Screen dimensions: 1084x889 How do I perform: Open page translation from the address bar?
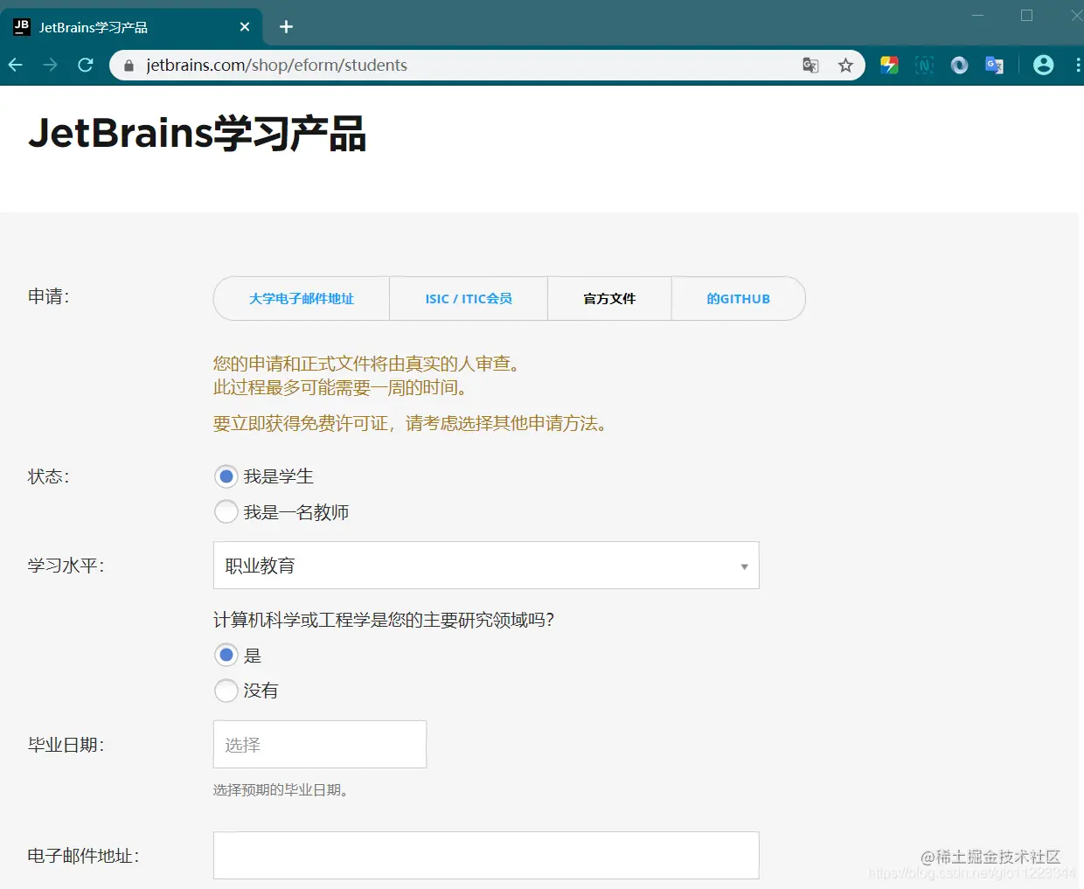click(x=810, y=65)
